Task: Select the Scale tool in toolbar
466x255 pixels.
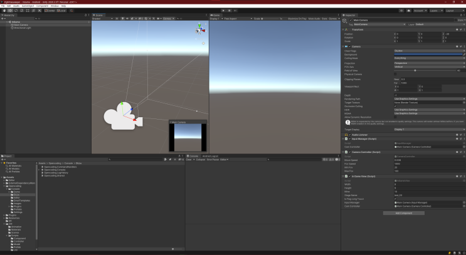Action: 22,11
